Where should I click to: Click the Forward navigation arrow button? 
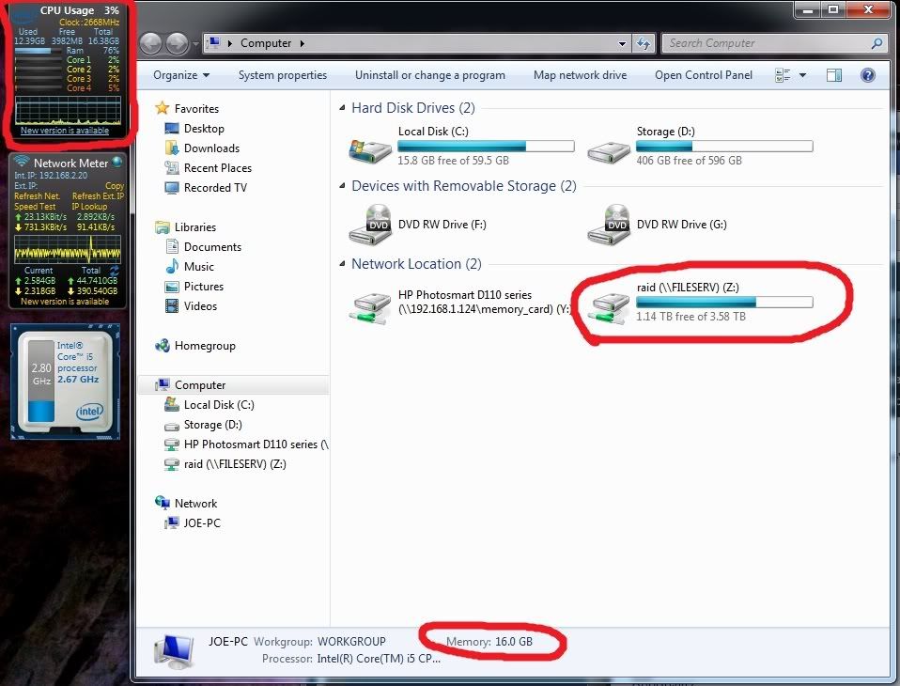click(178, 43)
